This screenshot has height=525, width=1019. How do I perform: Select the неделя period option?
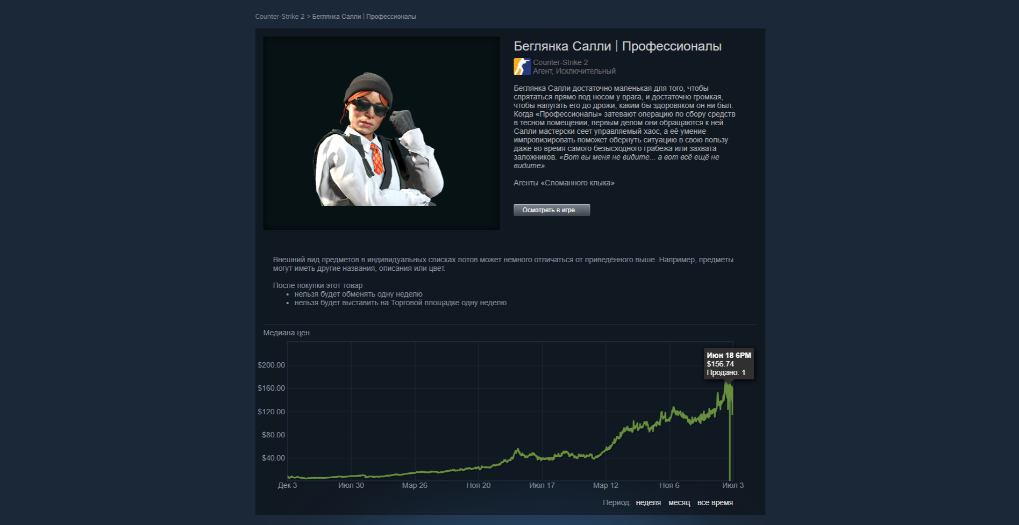pyautogui.click(x=648, y=503)
